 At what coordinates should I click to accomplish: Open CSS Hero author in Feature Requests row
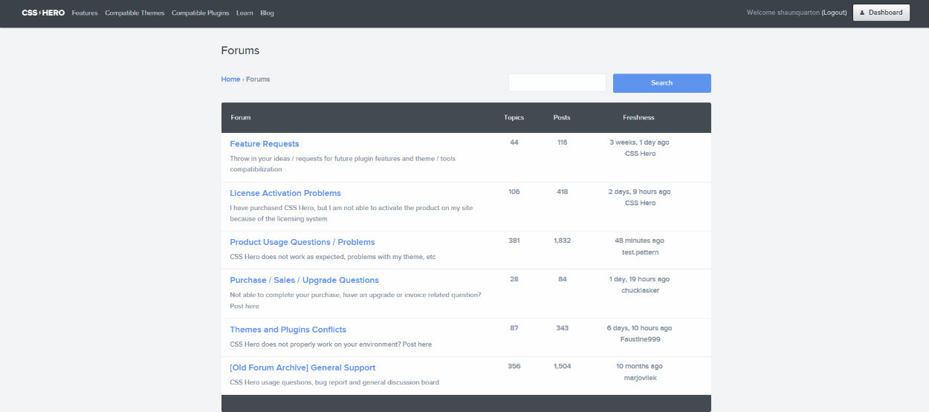640,154
